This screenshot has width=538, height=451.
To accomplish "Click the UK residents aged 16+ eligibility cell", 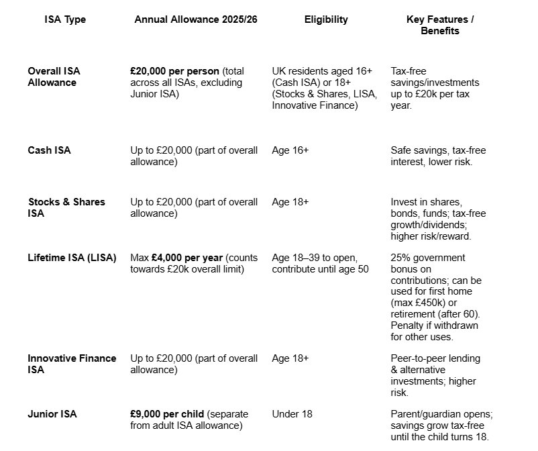I will tap(325, 88).
